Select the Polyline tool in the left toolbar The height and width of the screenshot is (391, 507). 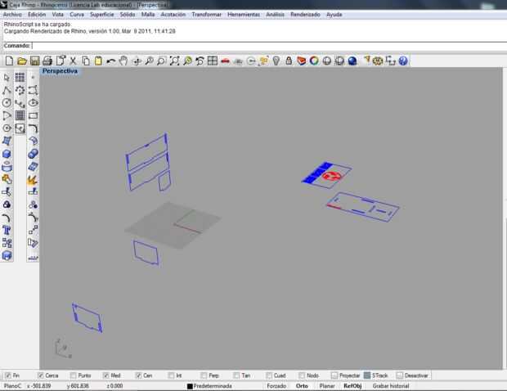click(7, 90)
